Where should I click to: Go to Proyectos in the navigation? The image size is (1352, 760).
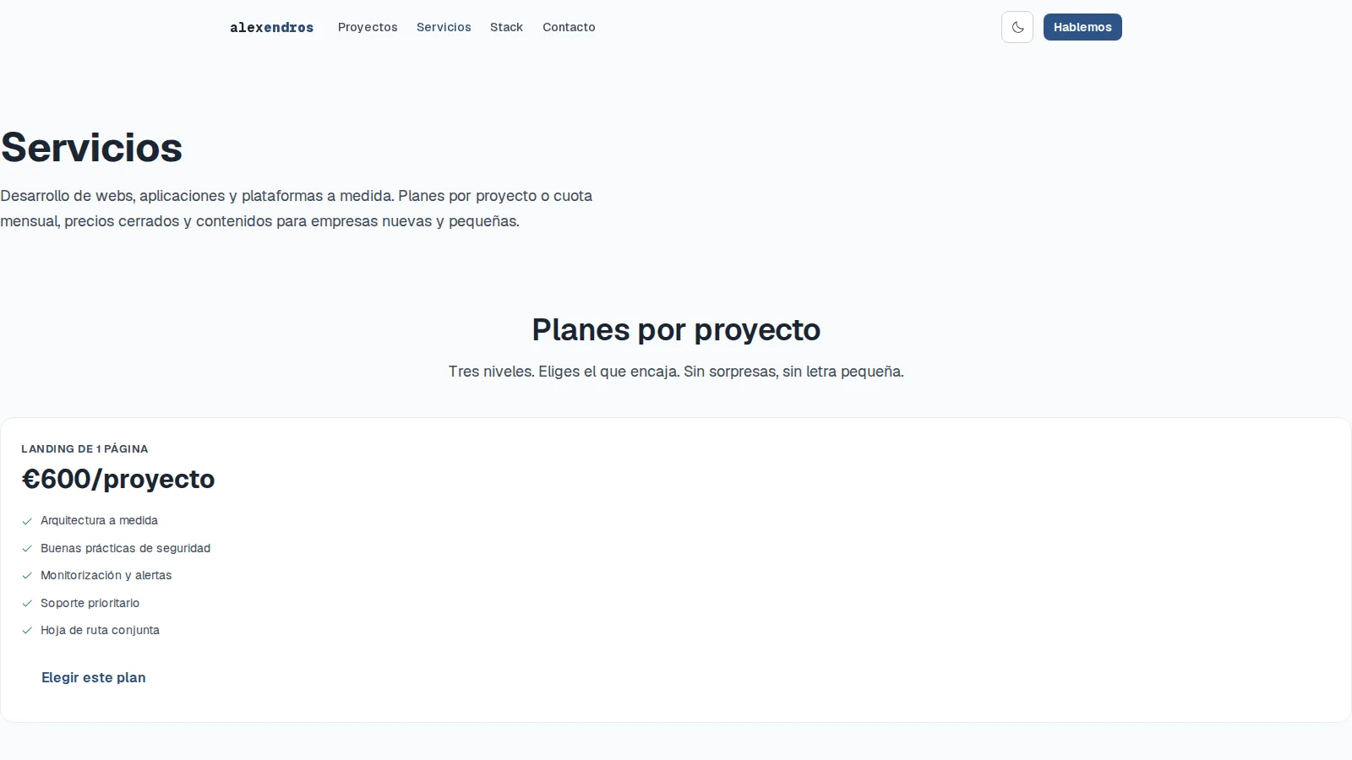tap(368, 27)
